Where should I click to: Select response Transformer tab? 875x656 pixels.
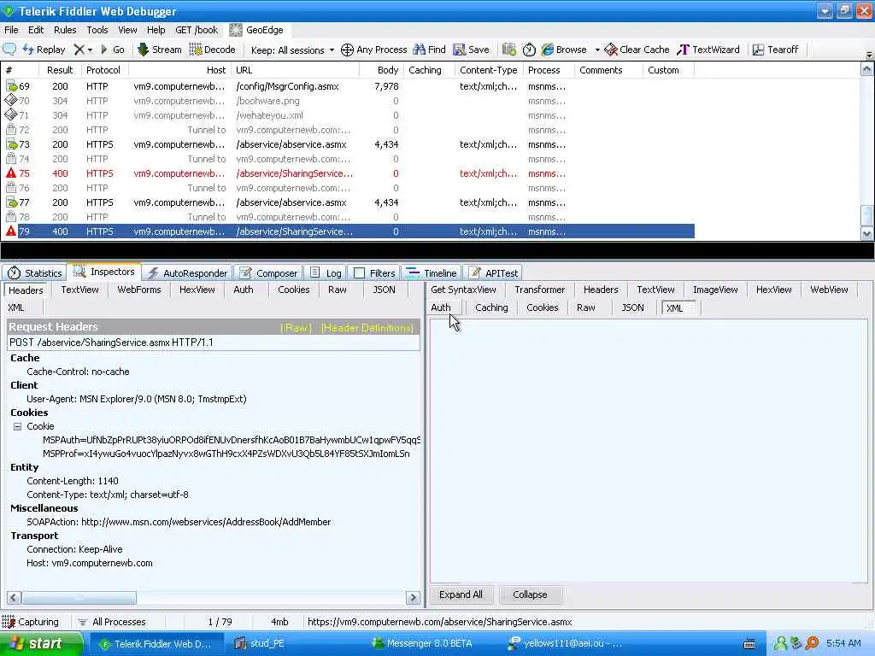(x=540, y=290)
